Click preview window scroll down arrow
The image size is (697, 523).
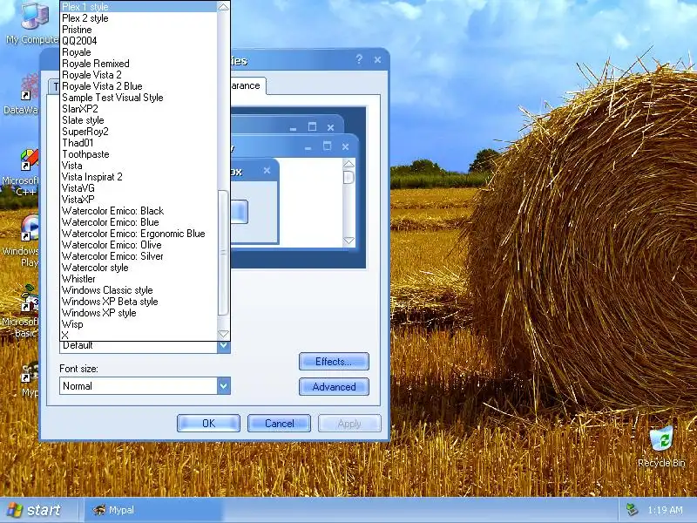tap(349, 241)
